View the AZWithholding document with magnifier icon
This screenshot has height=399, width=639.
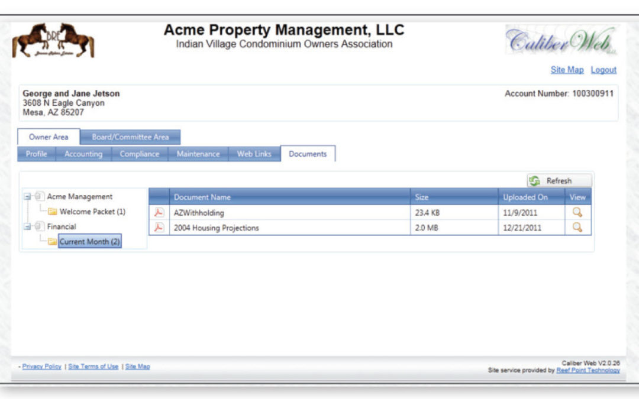pos(577,213)
